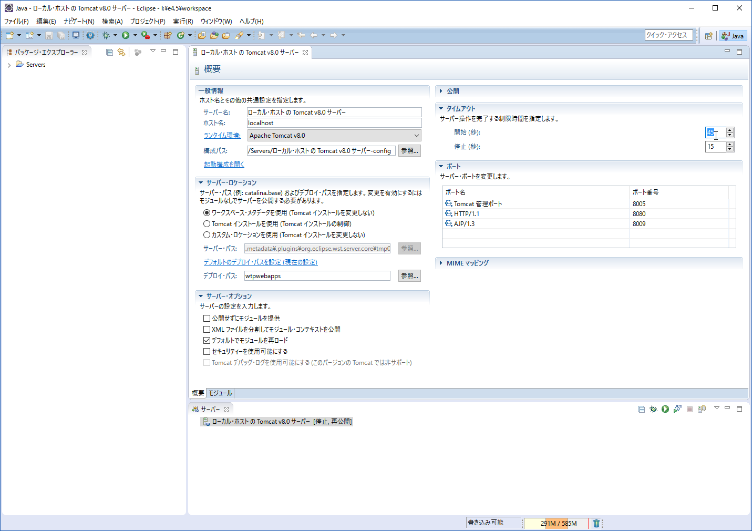Image resolution: width=752 pixels, height=531 pixels.
Task: Click the Save All toolbar icon
Action: (61, 35)
